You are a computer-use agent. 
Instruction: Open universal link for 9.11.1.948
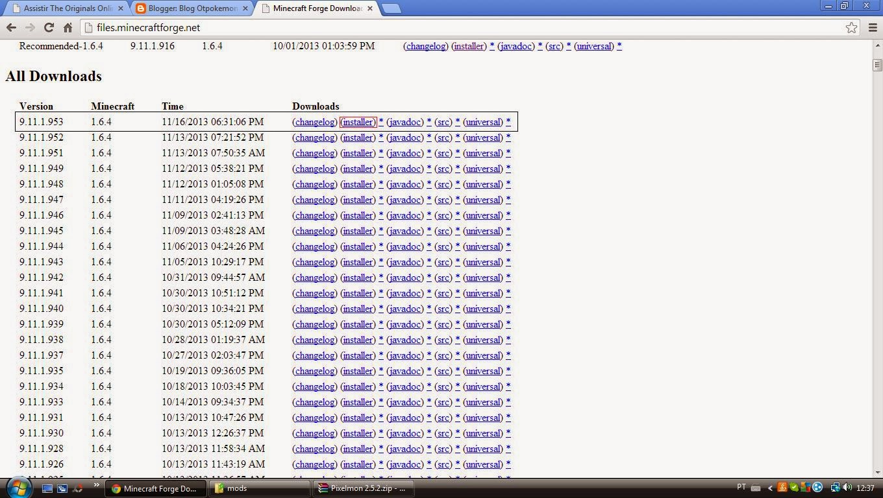pos(483,184)
